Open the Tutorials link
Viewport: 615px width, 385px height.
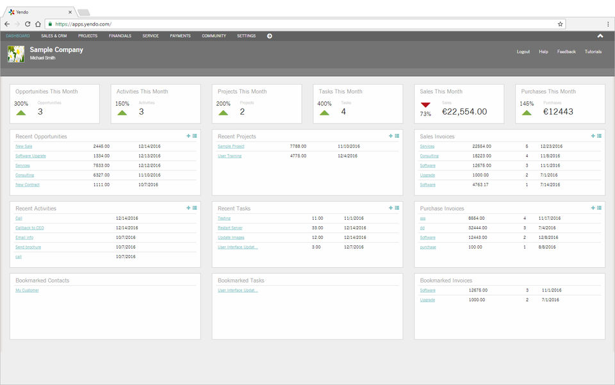pyautogui.click(x=593, y=52)
